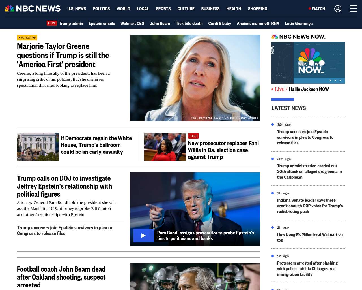Read the new prosecutor Fani Willis story
Screen dimensions: 362x290
click(x=223, y=150)
